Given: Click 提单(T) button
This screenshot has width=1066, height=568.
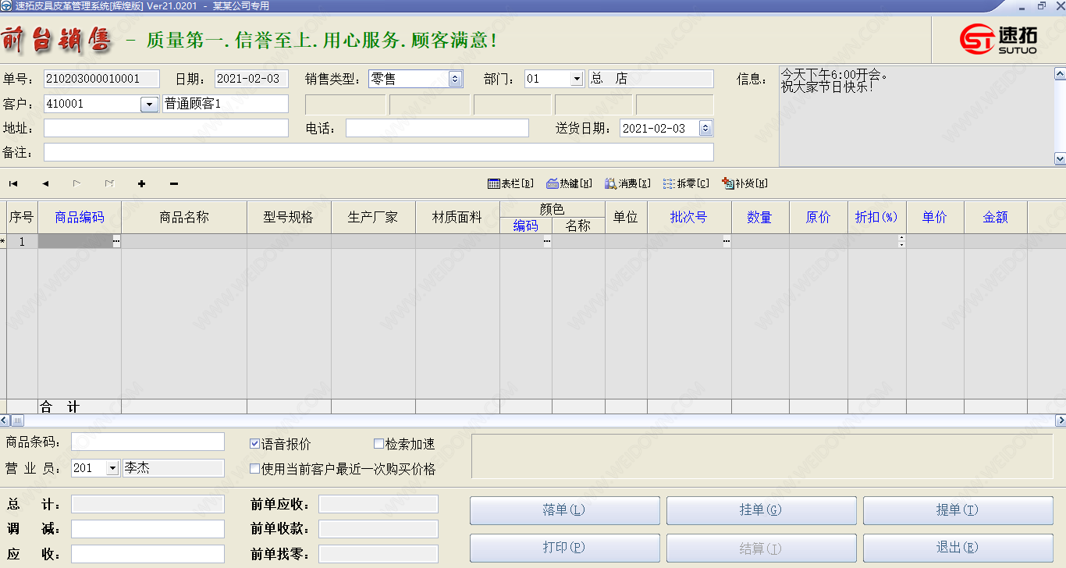Looking at the screenshot, I should pyautogui.click(x=958, y=510).
